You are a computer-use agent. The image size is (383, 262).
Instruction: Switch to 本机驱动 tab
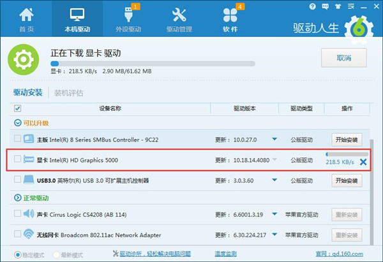(77, 20)
